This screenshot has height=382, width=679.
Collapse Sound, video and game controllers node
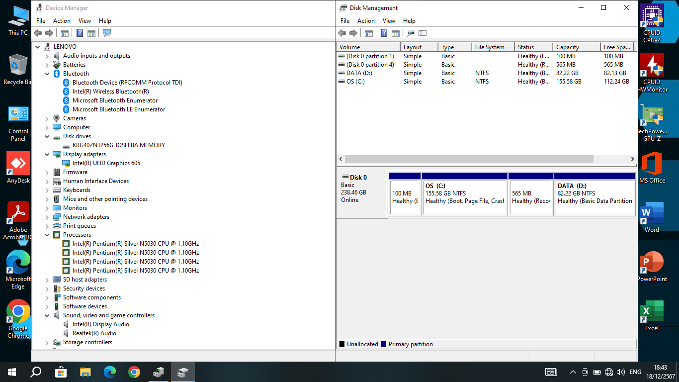coord(47,315)
